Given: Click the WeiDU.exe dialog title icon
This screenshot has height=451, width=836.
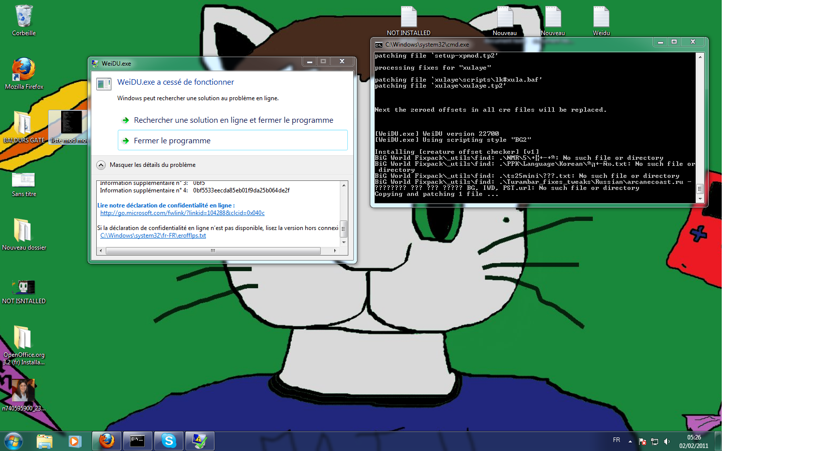Looking at the screenshot, I should (95, 63).
